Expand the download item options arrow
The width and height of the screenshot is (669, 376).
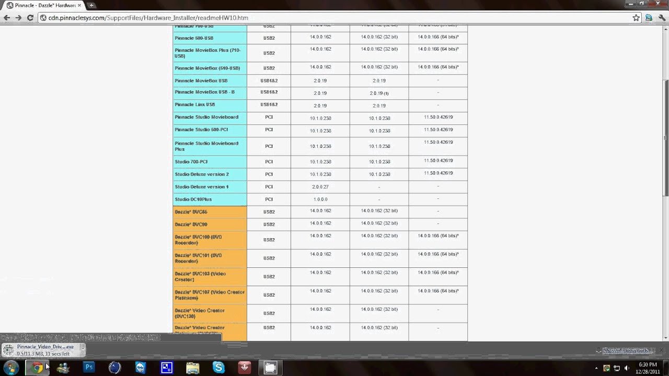tap(82, 350)
